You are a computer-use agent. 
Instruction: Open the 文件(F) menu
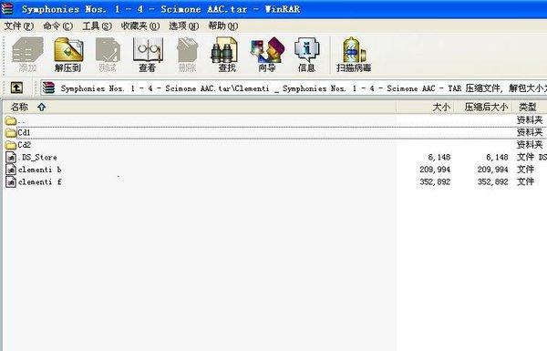click(18, 26)
